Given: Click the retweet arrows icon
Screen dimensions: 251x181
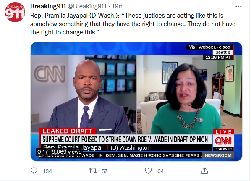Looking at the screenshot, I should pos(93,171).
